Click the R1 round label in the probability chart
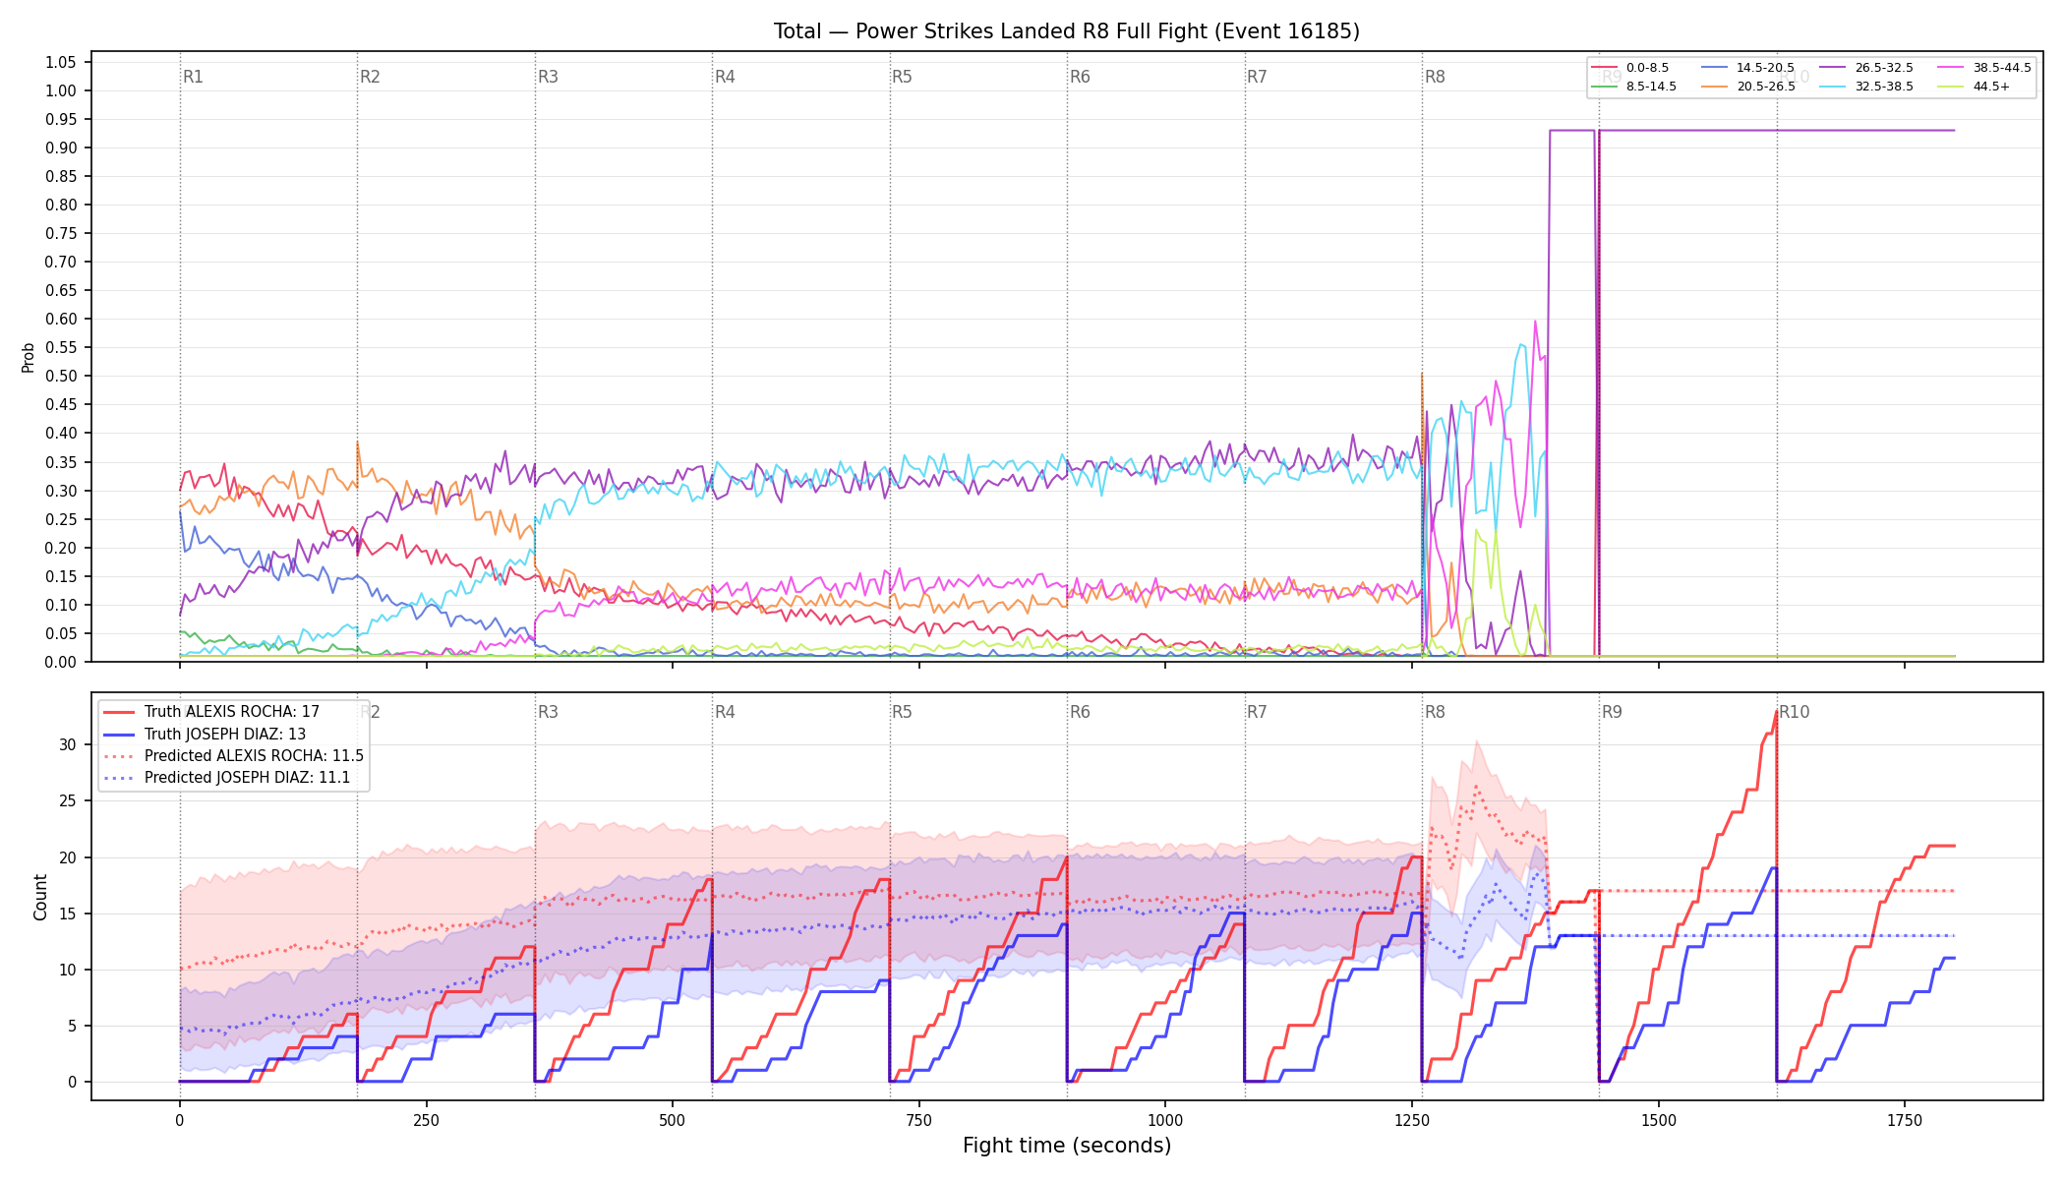Viewport: 2065px width, 1180px height. [193, 77]
